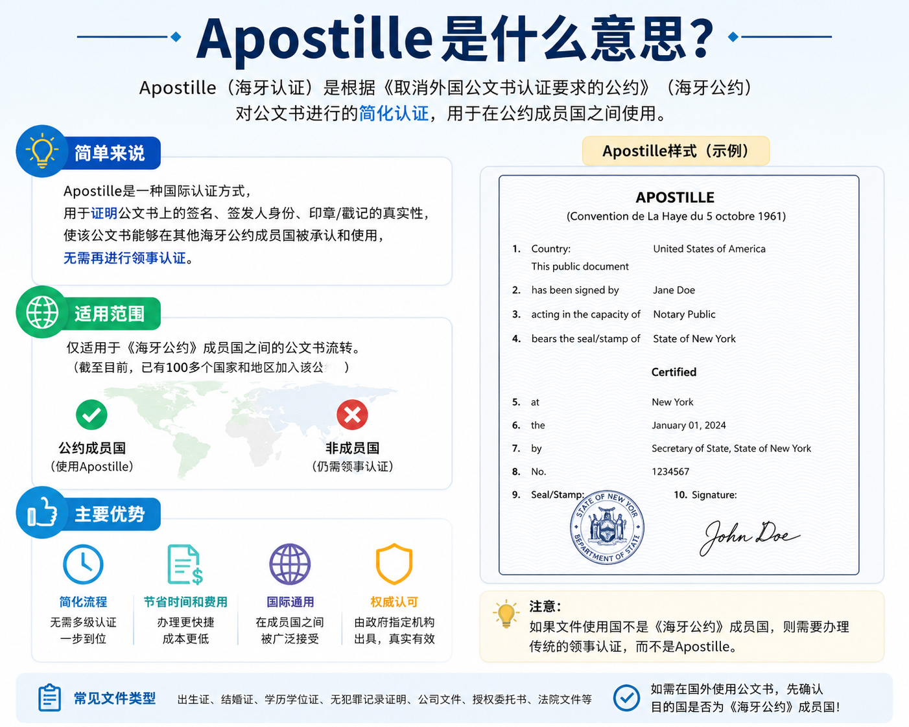Click the thumbs-up icon beside 主要优势
Image resolution: width=909 pixels, height=727 pixels.
tap(42, 513)
